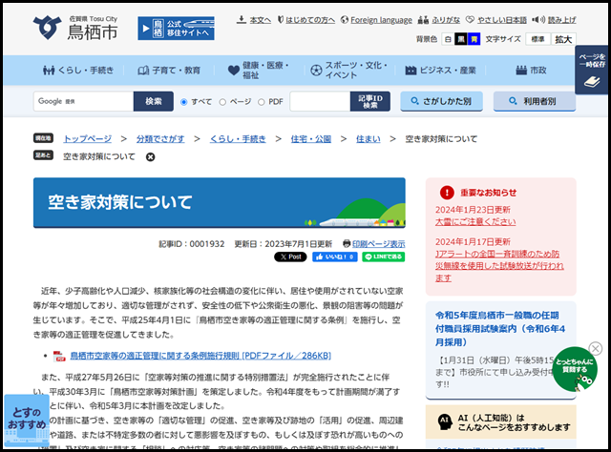Screen dimensions: 611x452
Task: Close the とっとちゃん floating mascot widget
Action: 595,349
